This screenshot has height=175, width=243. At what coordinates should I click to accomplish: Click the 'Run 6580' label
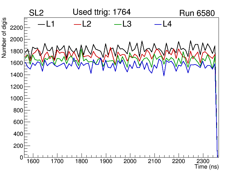coord(197,13)
